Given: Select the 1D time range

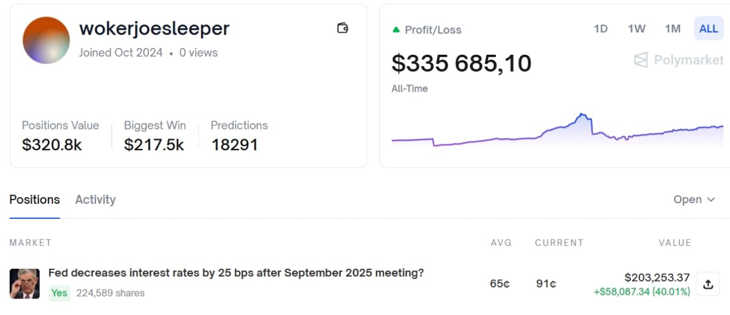Looking at the screenshot, I should (600, 29).
